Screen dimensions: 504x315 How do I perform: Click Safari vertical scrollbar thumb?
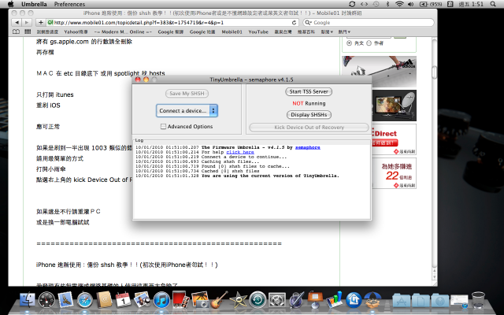pyautogui.click(x=434, y=72)
